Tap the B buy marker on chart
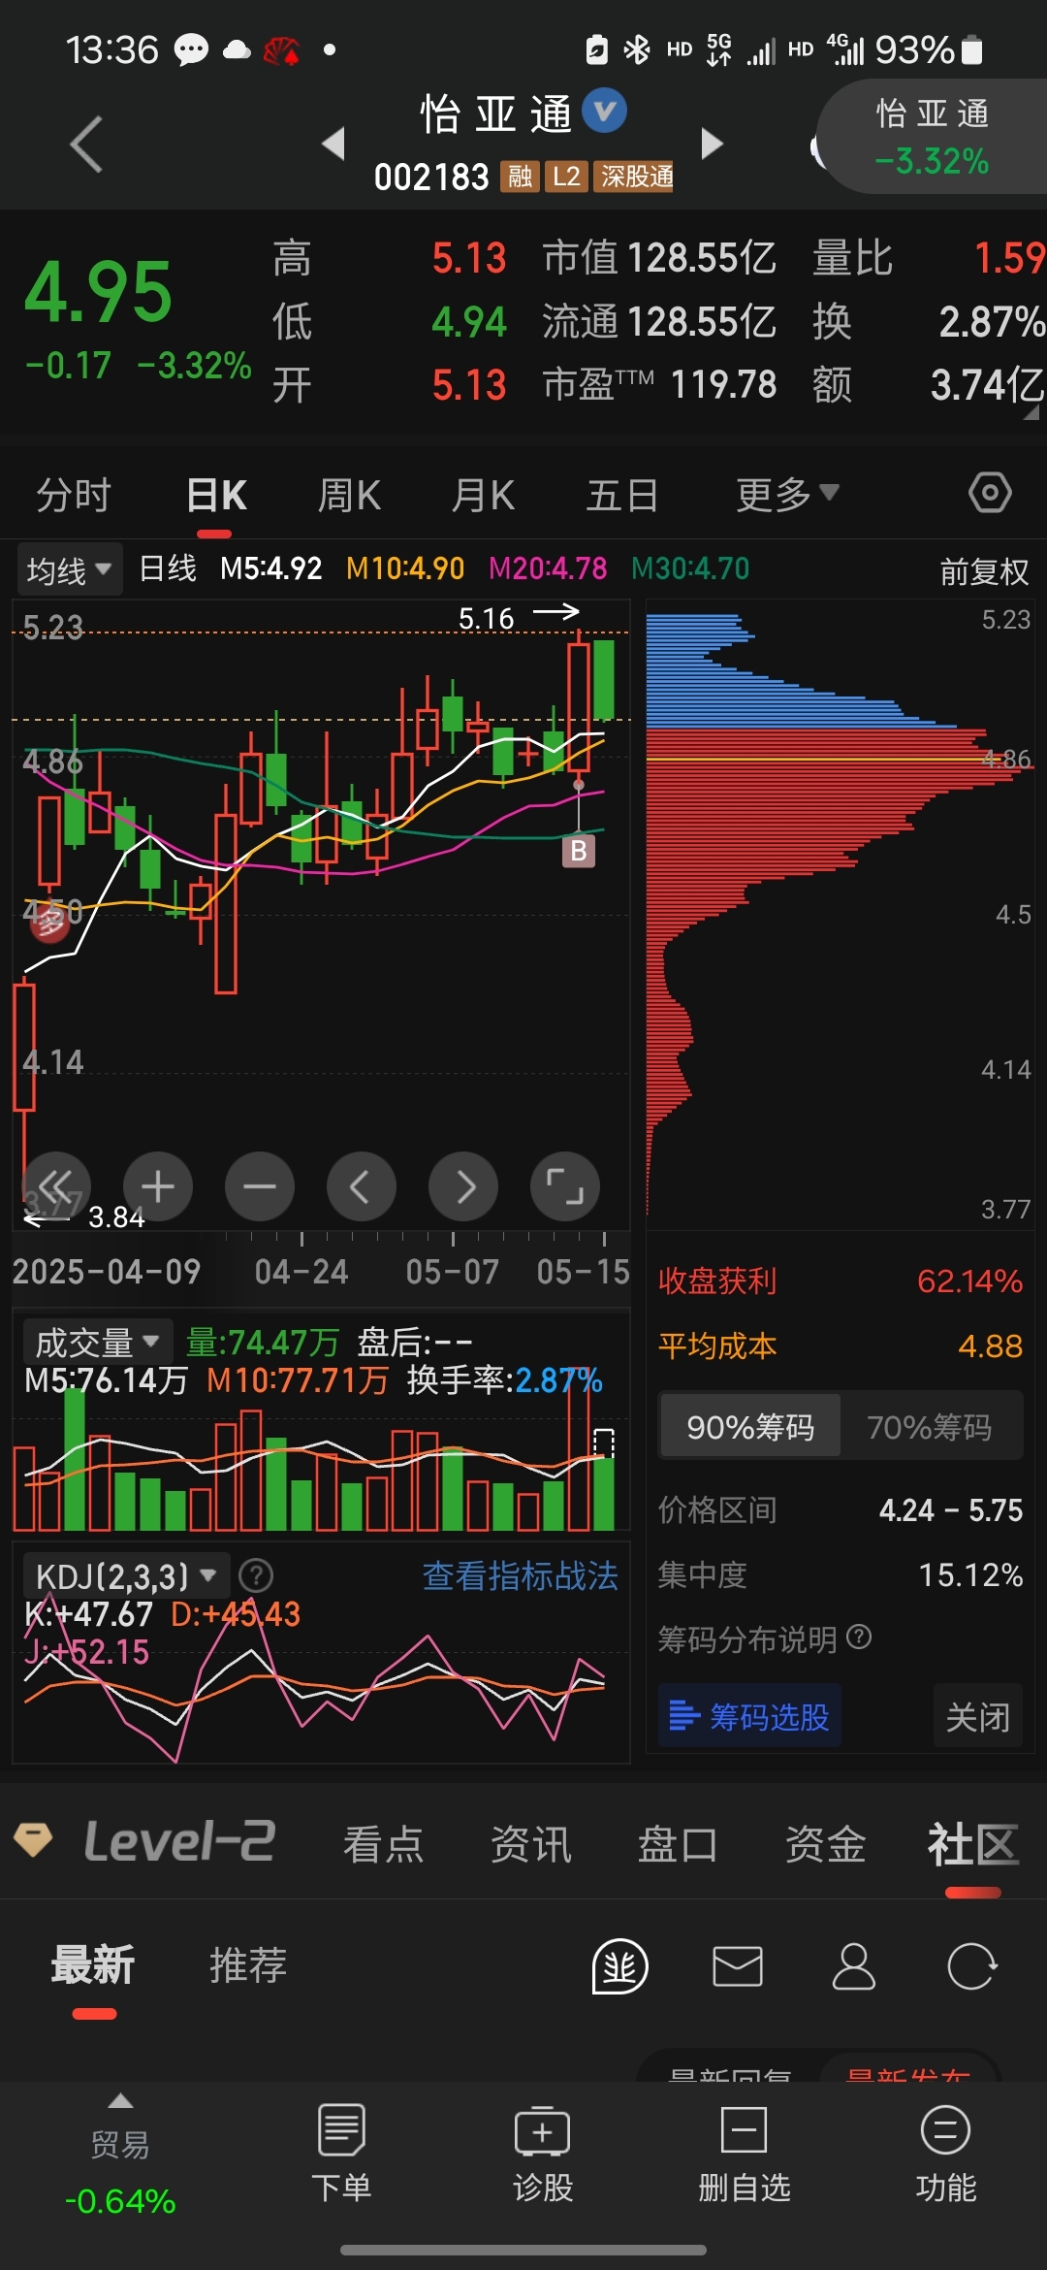The image size is (1047, 2270). (579, 851)
